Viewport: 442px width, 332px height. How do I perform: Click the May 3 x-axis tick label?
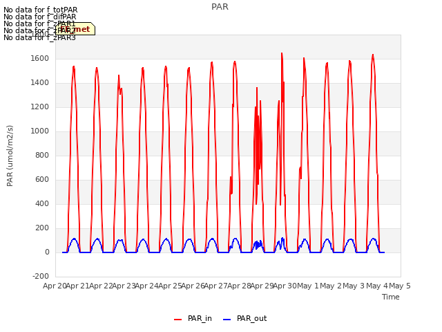[354, 286]
